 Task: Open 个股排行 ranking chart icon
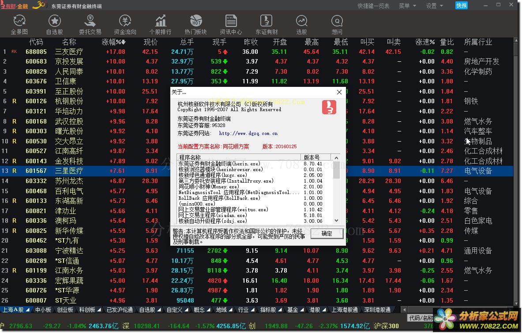point(161,25)
